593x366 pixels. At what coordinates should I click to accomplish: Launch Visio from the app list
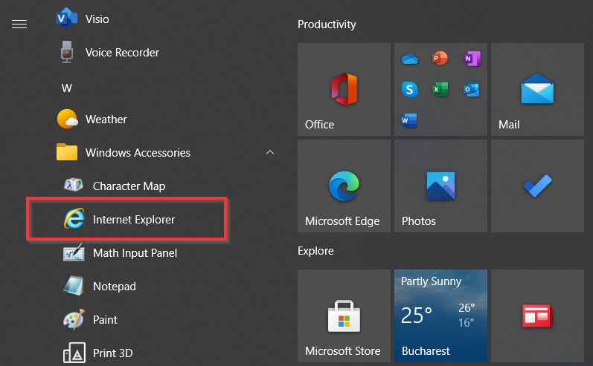click(97, 19)
